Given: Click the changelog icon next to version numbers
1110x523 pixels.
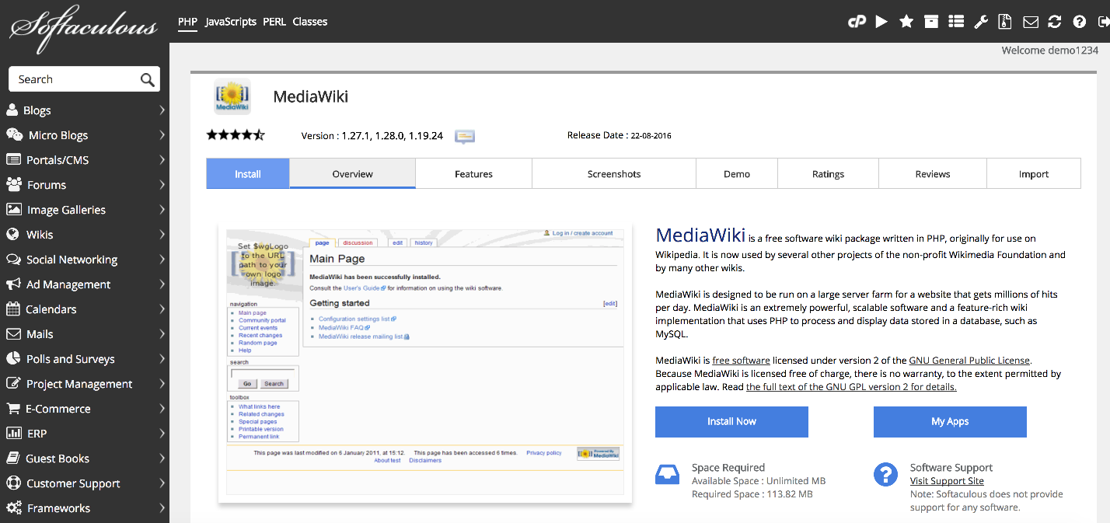Looking at the screenshot, I should (465, 136).
